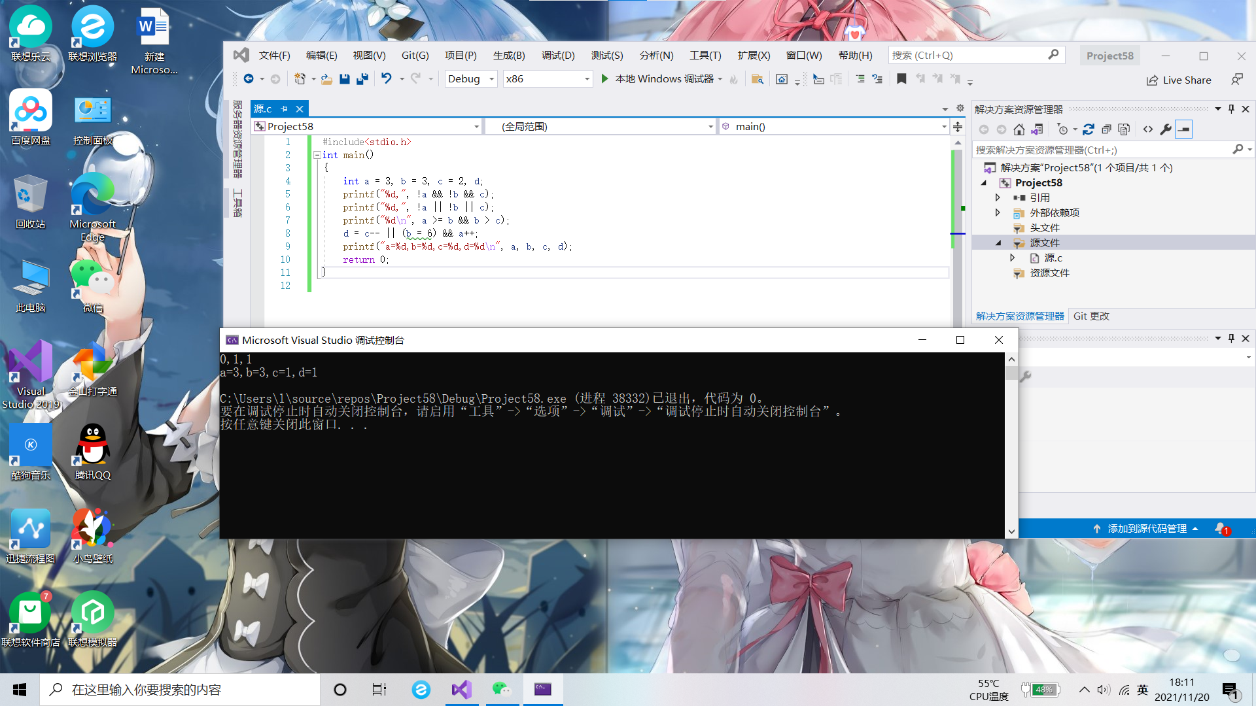Viewport: 1256px width, 706px height.
Task: Open properties wrench icon in Solution Explorer
Action: click(1165, 129)
